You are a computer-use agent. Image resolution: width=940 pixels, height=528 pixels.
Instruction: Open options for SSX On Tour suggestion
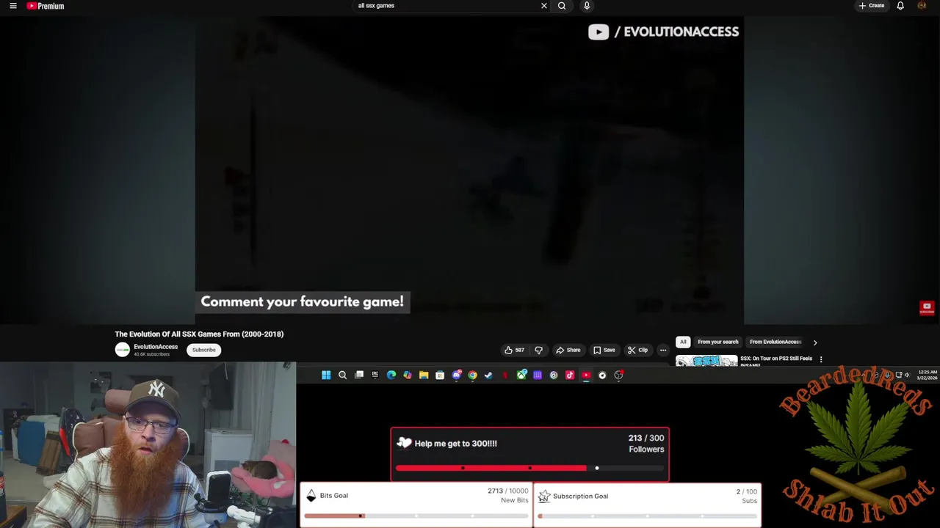click(x=821, y=359)
